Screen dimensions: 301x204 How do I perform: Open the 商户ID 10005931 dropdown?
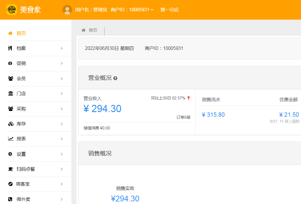[132, 10]
